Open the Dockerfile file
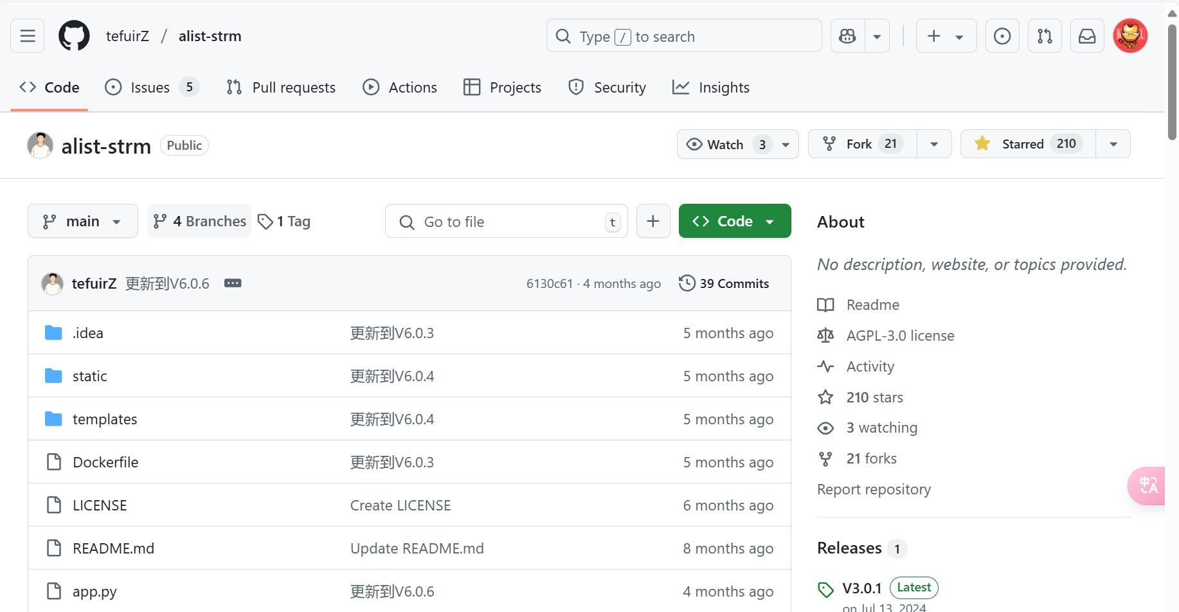The height and width of the screenshot is (612, 1179). (105, 462)
